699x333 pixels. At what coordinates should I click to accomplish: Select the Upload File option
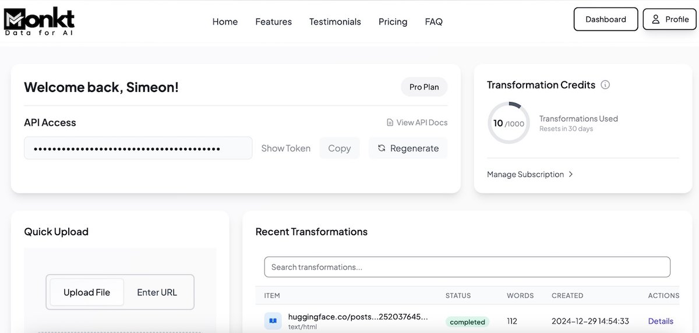(x=87, y=292)
